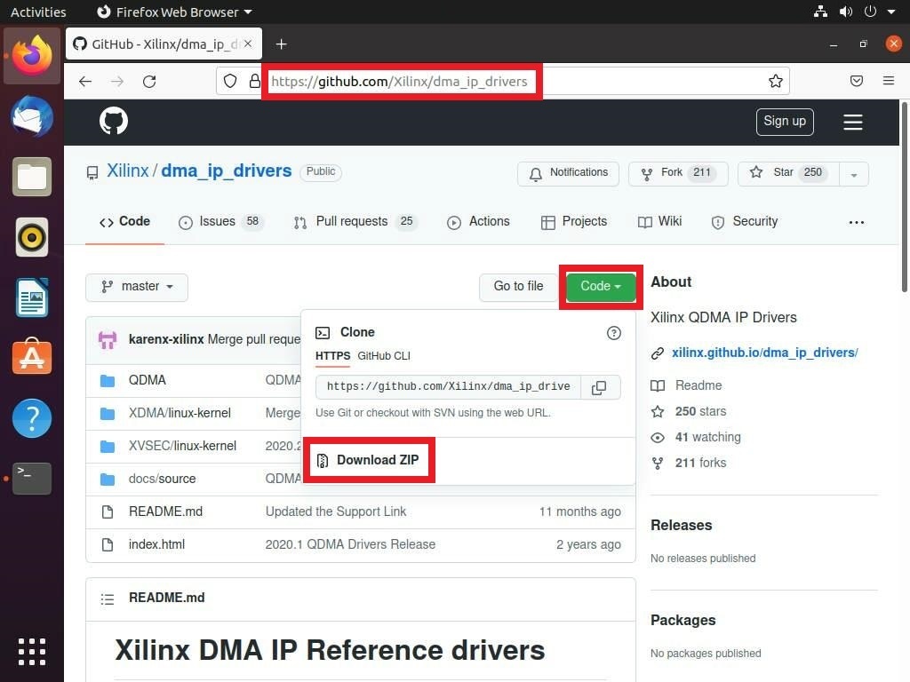Open the GitHub hamburger menu
The image size is (910, 682).
(852, 122)
